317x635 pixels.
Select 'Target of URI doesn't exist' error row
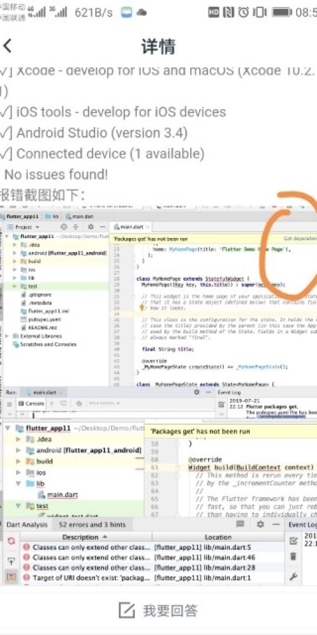(152, 578)
